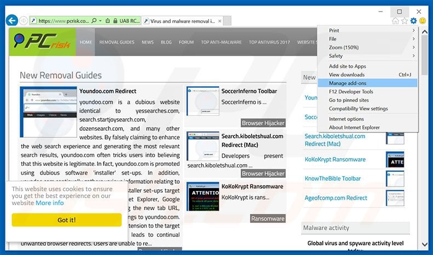The image size is (433, 255).
Task: Dismiss cookies with Got it! button
Action: [66, 220]
